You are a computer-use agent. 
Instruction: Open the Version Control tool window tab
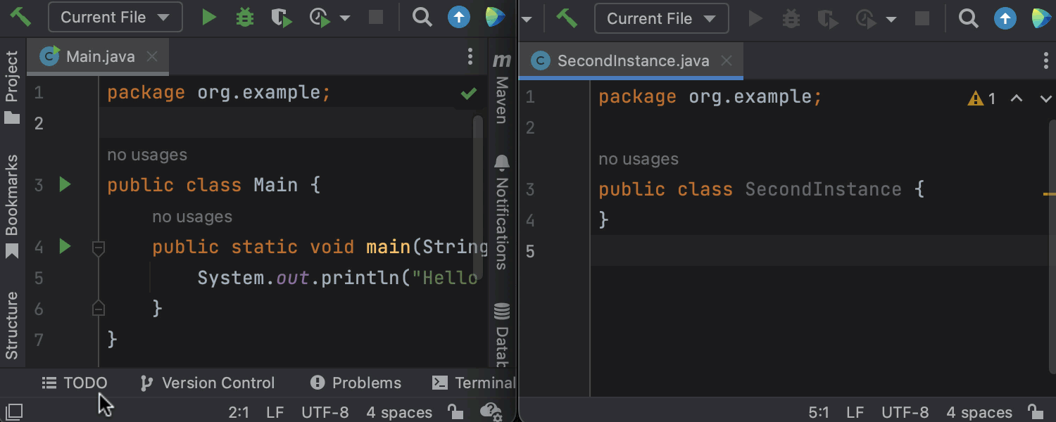208,383
